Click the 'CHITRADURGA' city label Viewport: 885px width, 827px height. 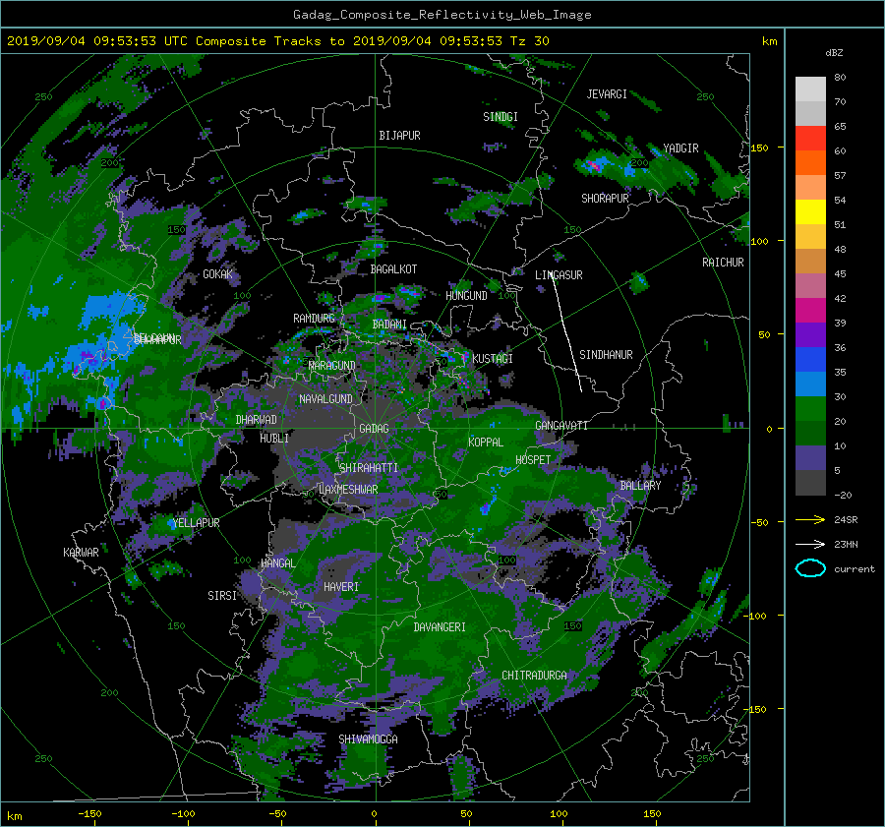coord(535,676)
